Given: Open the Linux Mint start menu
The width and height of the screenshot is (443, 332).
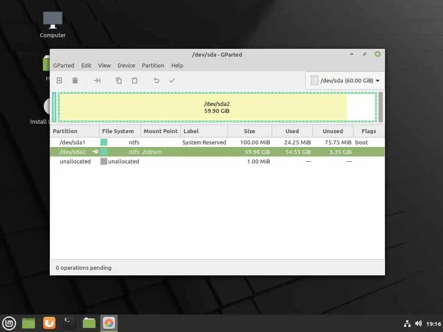Looking at the screenshot, I should pyautogui.click(x=9, y=323).
